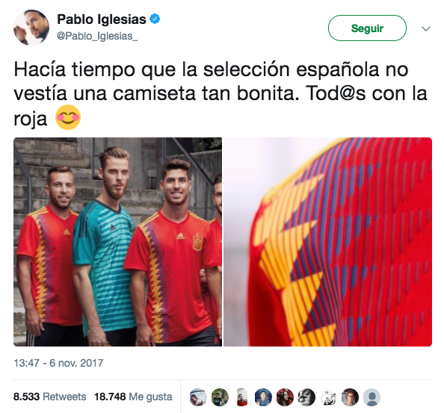444x413 pixels.
Task: Open first liker avatar in row
Action: [198, 397]
